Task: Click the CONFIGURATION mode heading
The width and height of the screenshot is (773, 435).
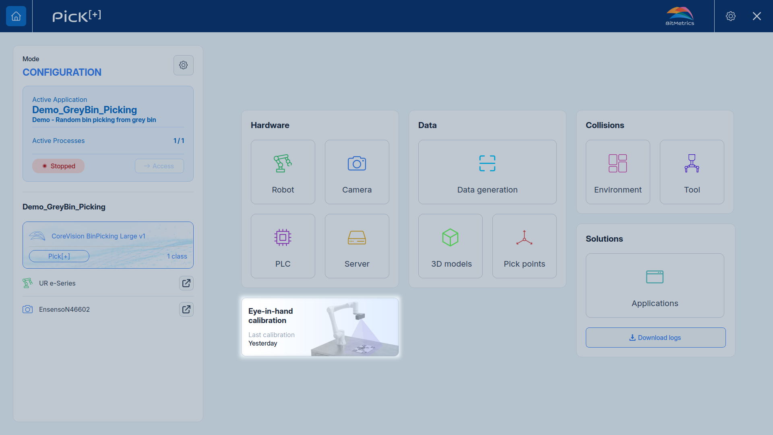Action: (x=62, y=72)
